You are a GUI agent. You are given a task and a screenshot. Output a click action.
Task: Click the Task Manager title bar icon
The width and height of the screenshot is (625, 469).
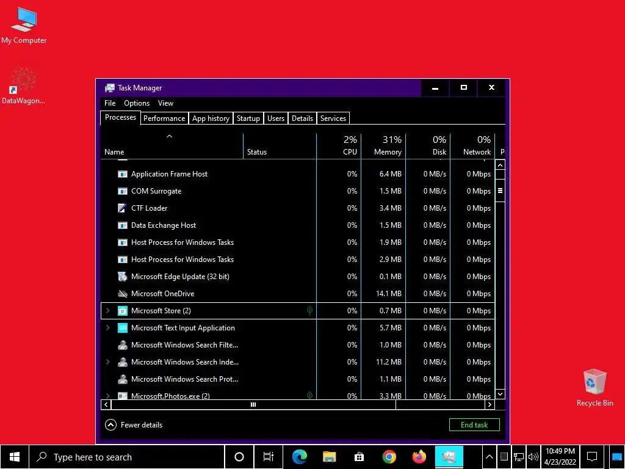pos(110,88)
